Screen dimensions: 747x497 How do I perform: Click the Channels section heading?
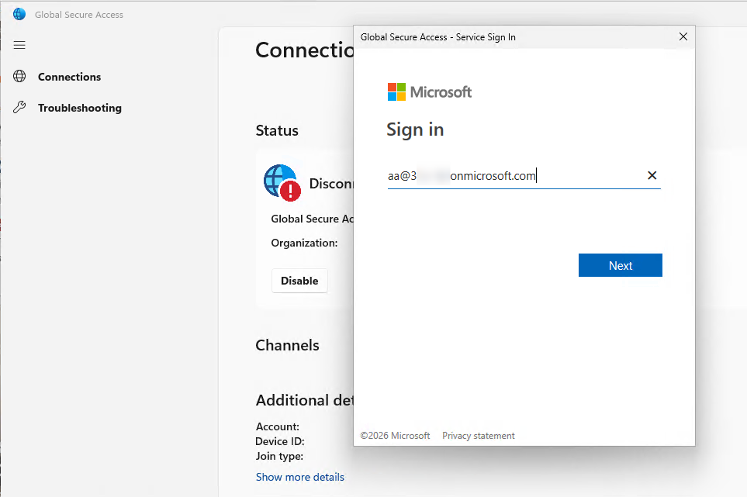click(287, 345)
